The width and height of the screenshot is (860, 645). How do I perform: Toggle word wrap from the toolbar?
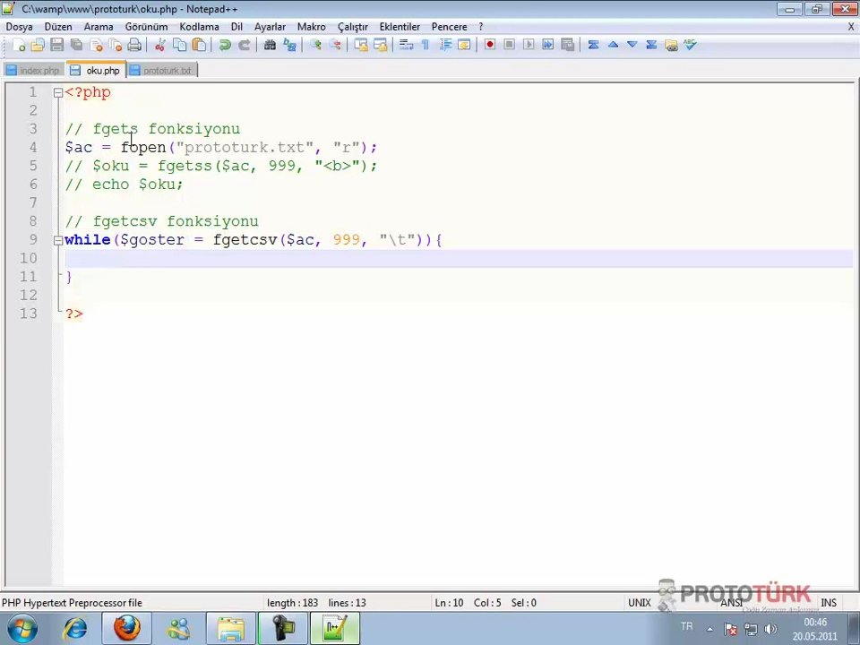(406, 46)
